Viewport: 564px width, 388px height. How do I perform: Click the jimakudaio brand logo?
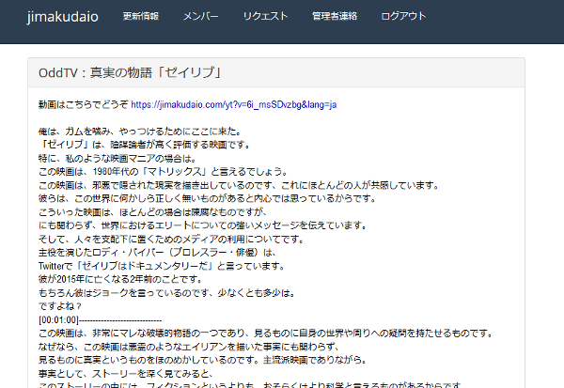[62, 17]
